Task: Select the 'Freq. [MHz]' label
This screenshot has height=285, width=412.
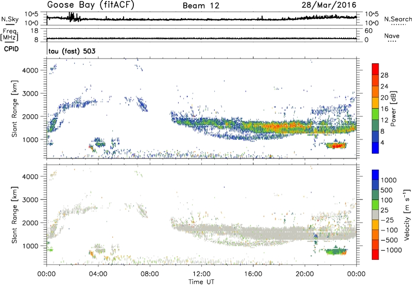Action: tap(9, 35)
